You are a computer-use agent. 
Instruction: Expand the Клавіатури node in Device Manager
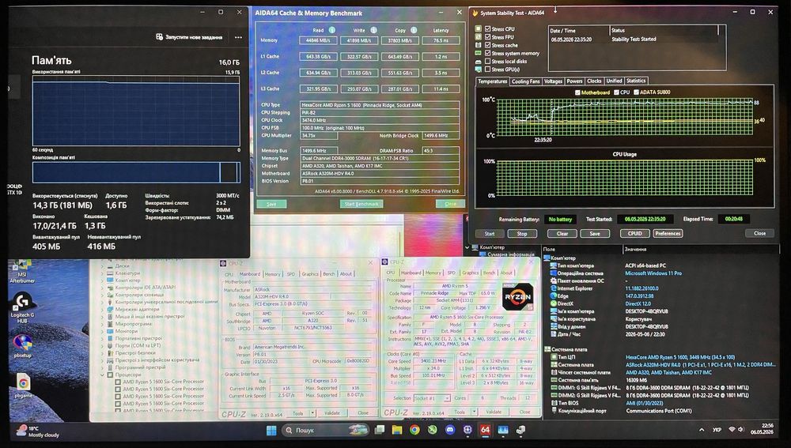click(102, 273)
